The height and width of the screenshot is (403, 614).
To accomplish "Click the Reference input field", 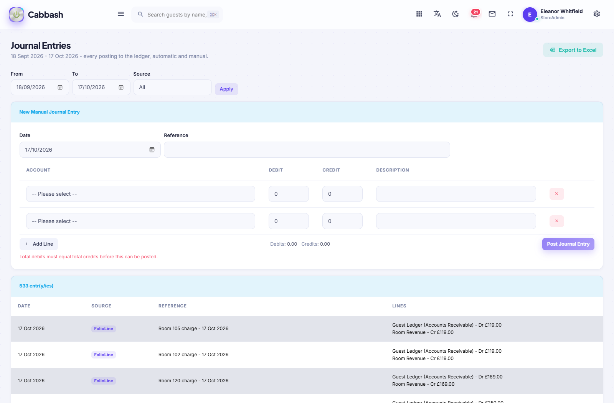I will pyautogui.click(x=307, y=150).
